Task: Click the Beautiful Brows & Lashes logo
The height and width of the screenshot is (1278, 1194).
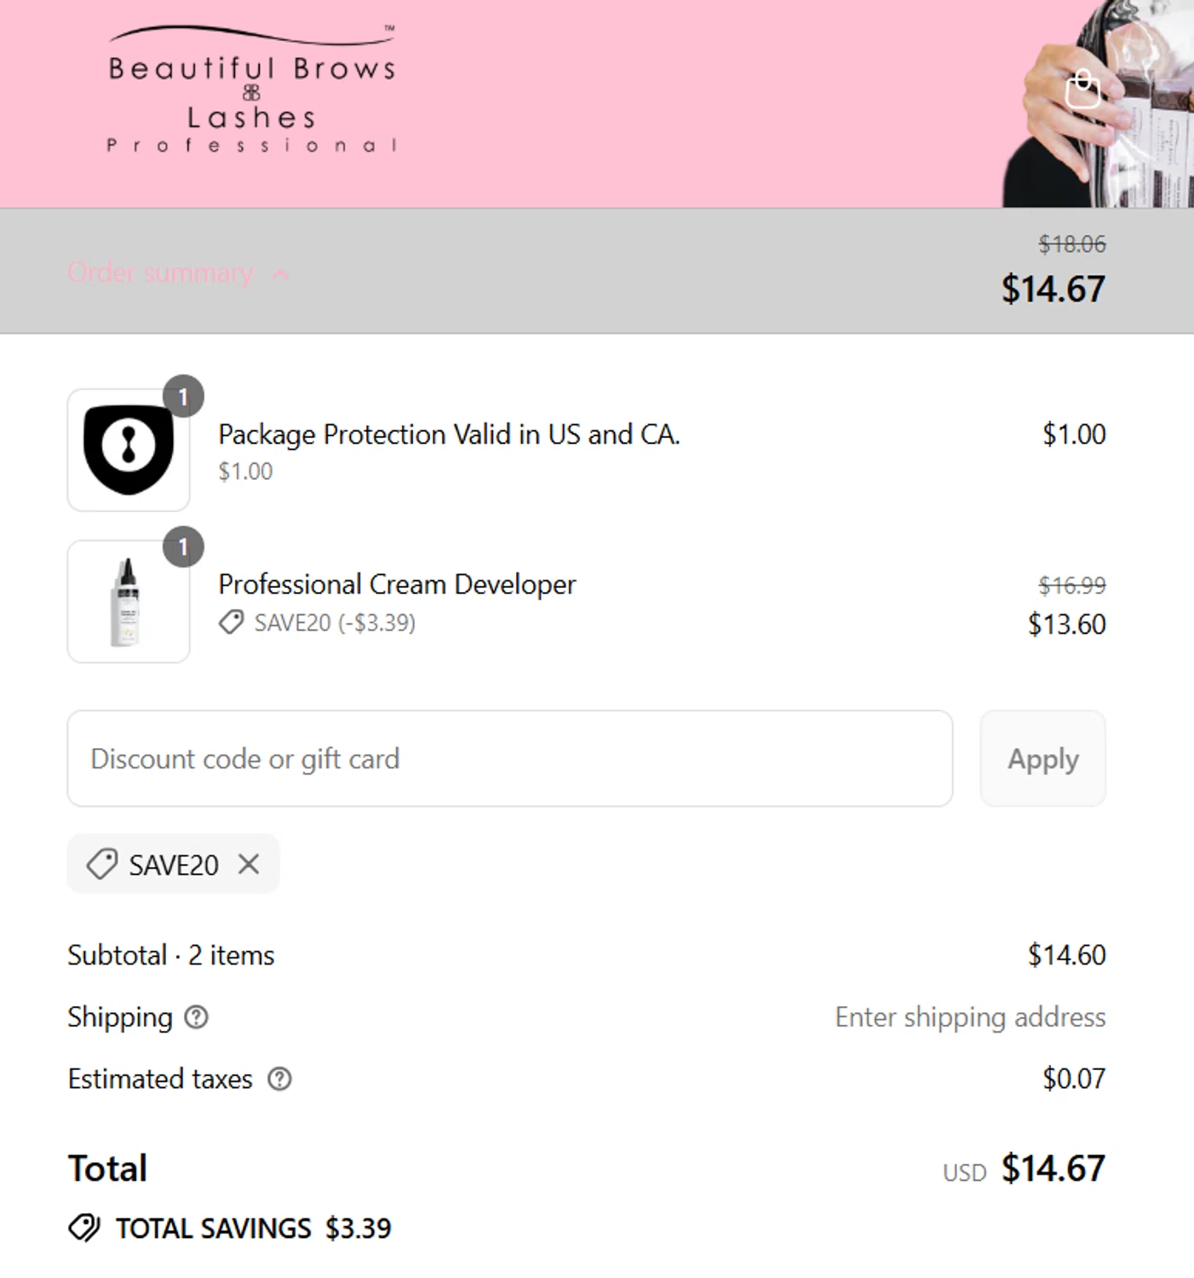Action: (x=252, y=91)
